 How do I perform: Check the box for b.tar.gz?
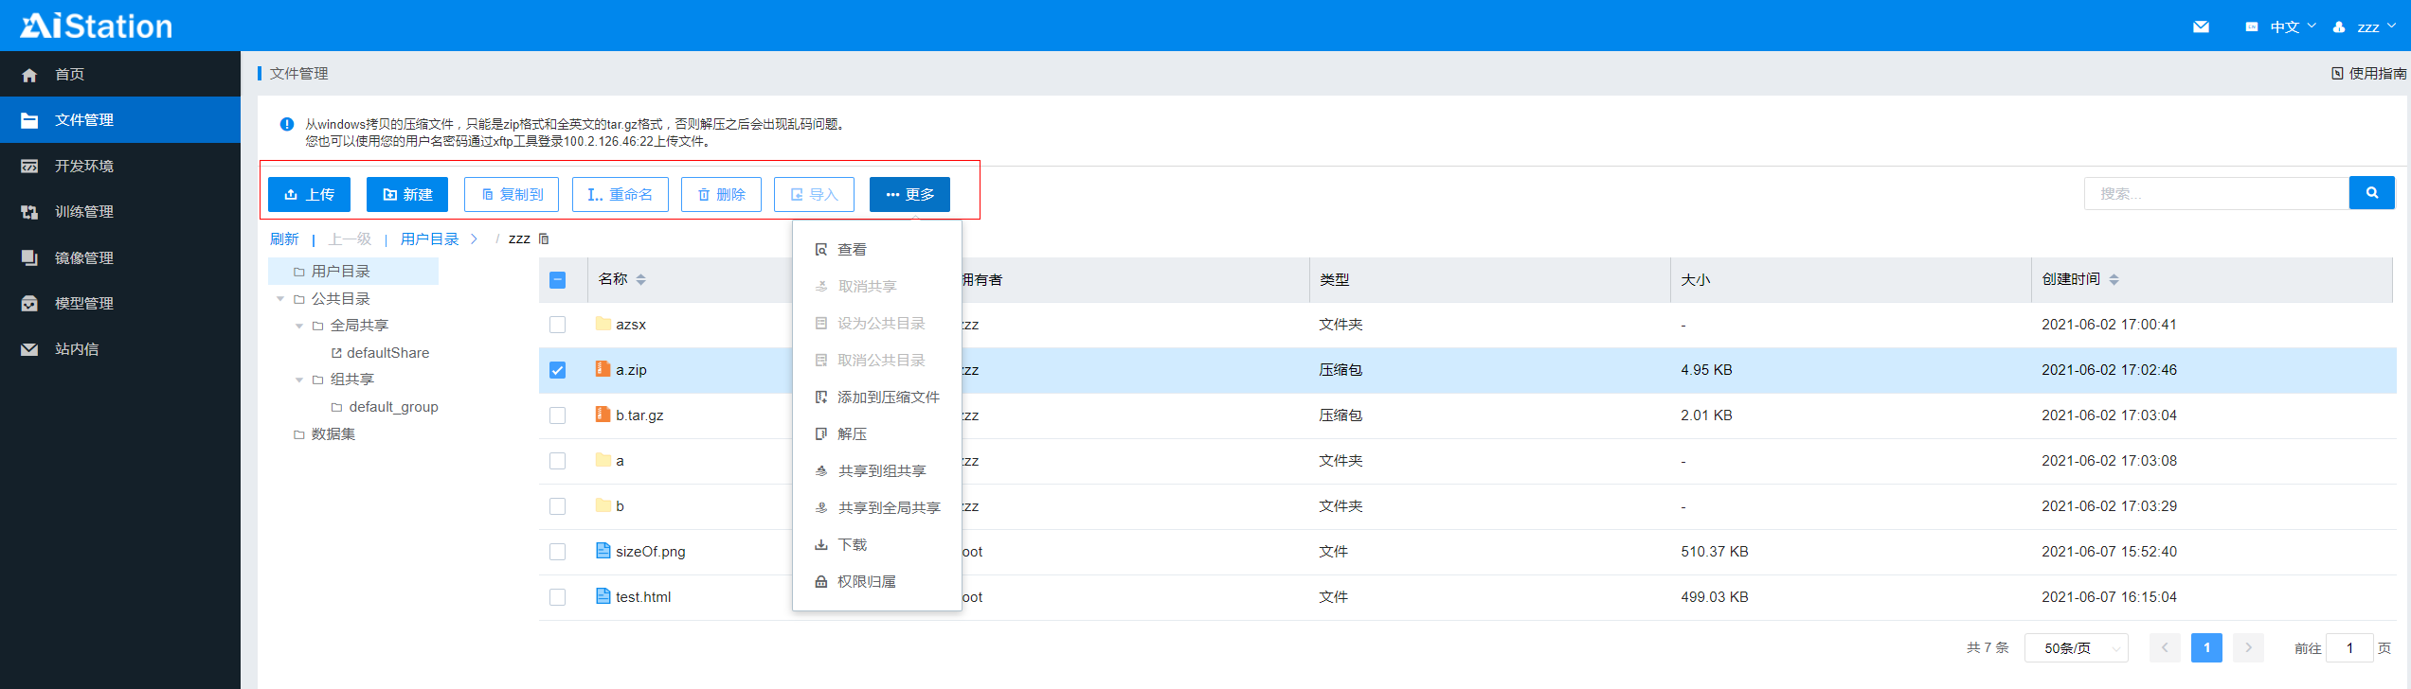[x=557, y=415]
